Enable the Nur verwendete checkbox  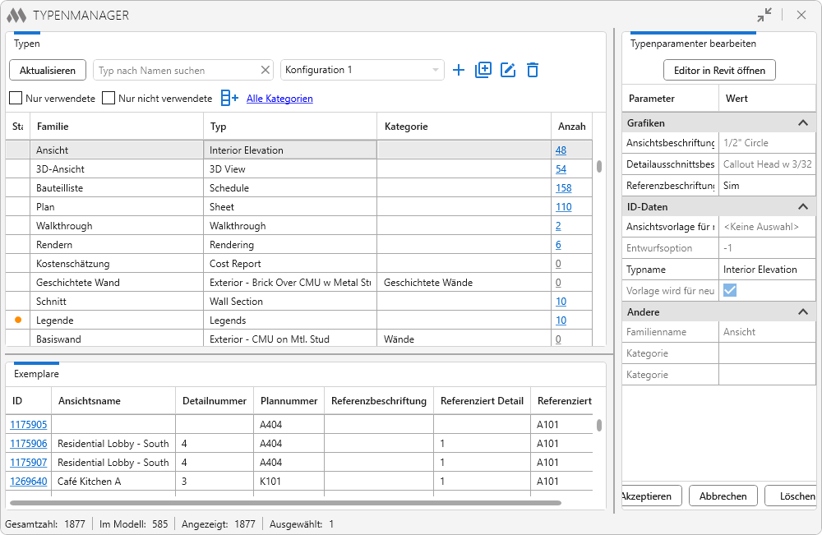[x=16, y=99]
